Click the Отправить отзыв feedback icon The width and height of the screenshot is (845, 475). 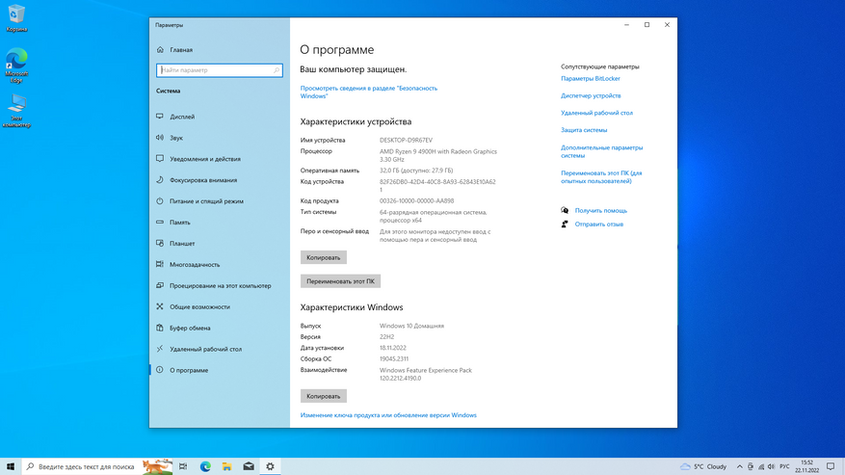(565, 224)
